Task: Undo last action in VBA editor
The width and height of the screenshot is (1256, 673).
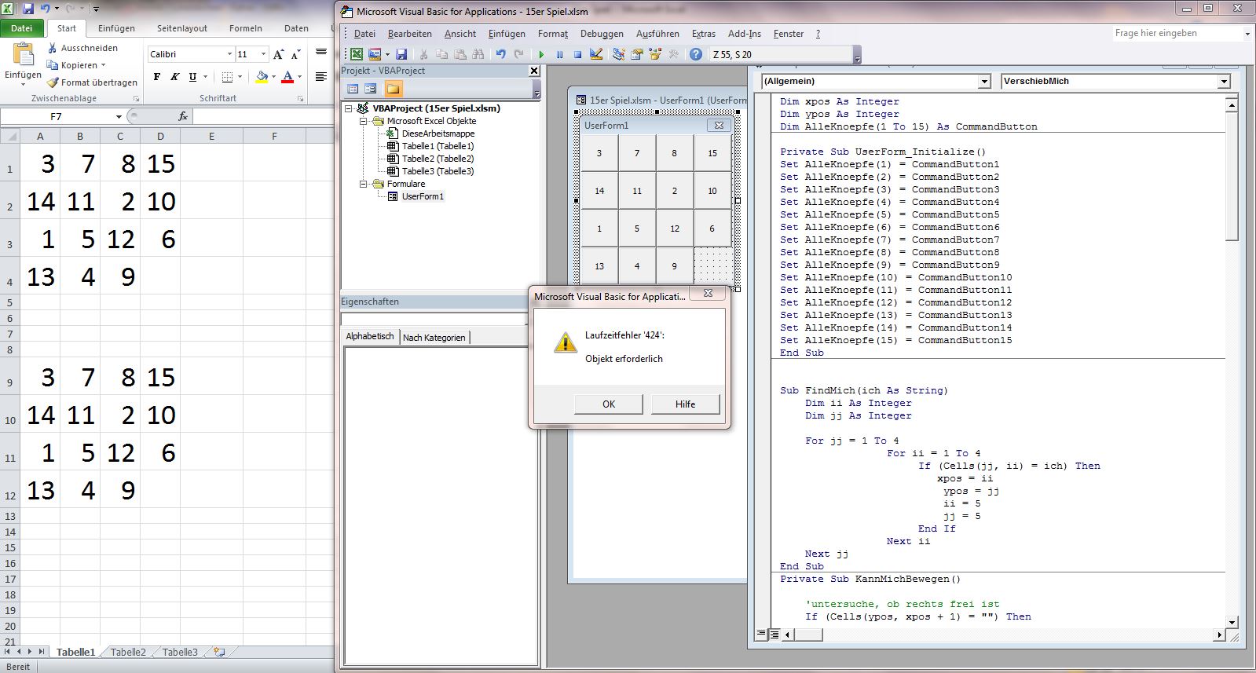Action: click(500, 54)
